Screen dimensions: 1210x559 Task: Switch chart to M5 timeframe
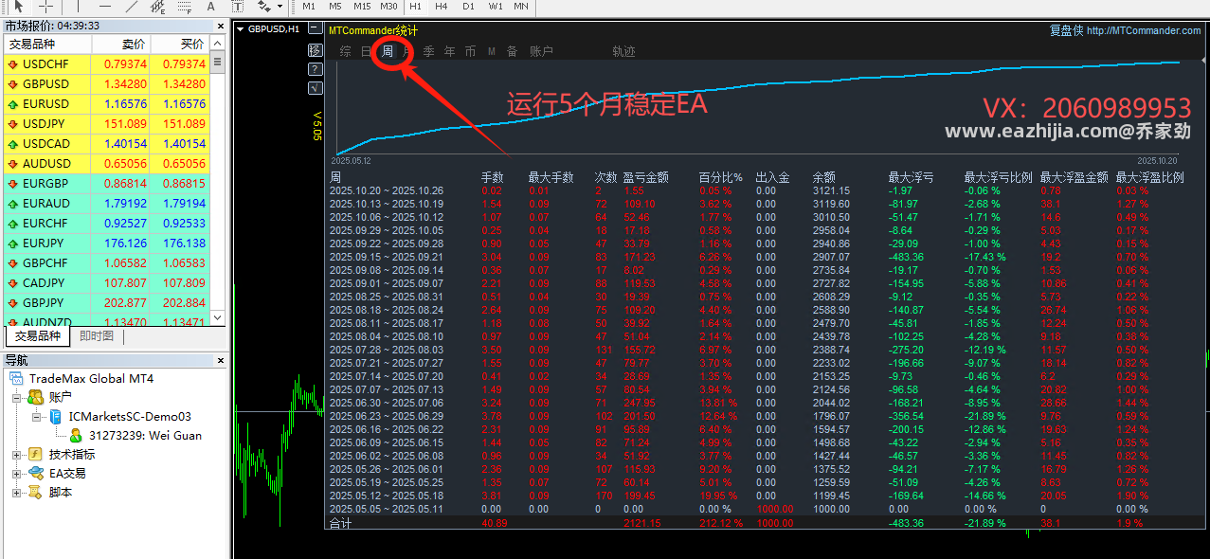(335, 6)
